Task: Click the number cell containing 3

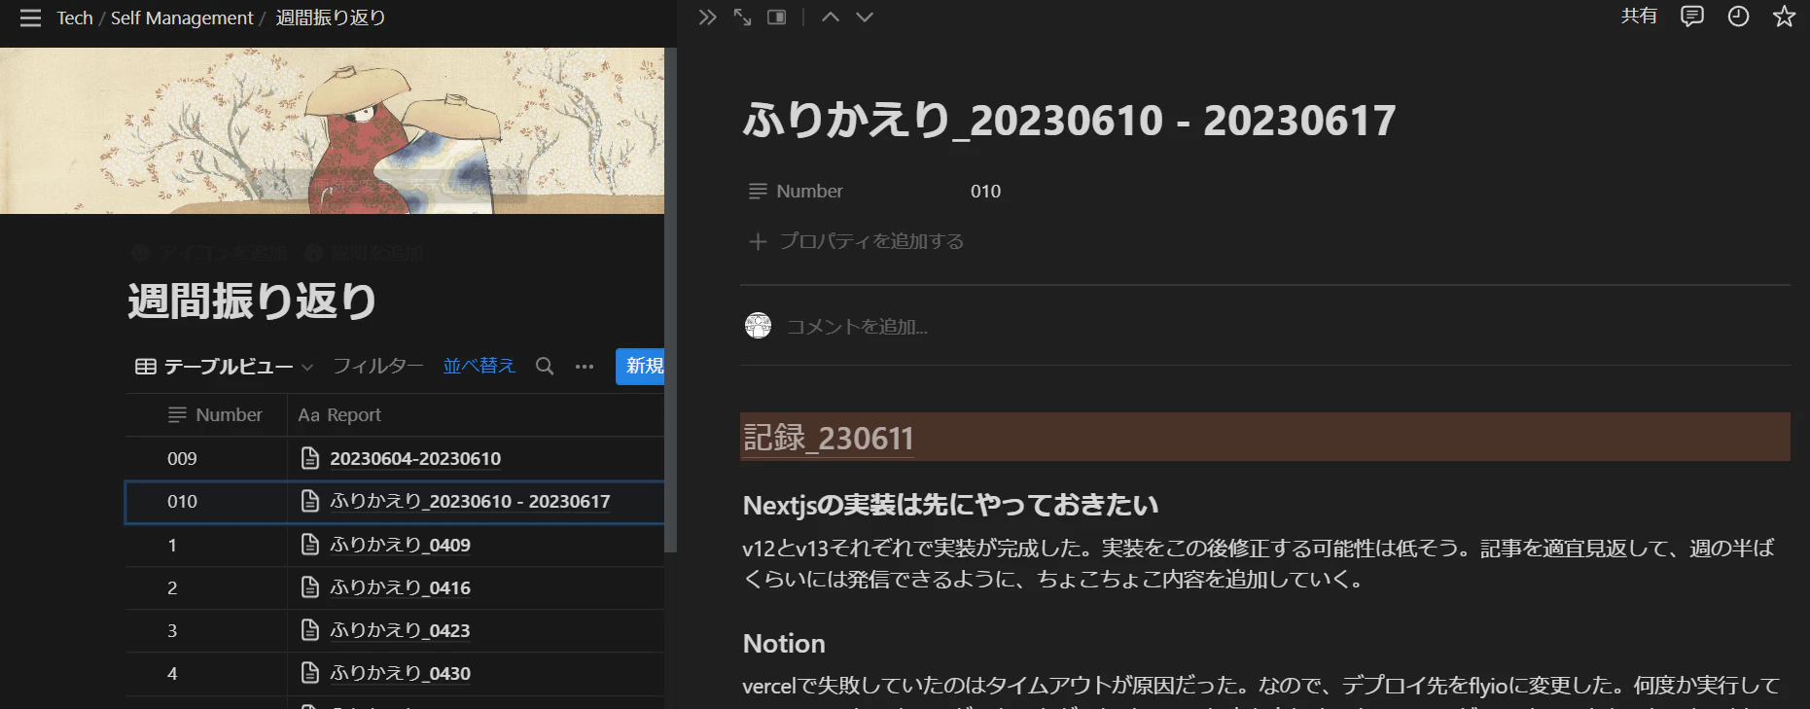Action: tap(206, 630)
